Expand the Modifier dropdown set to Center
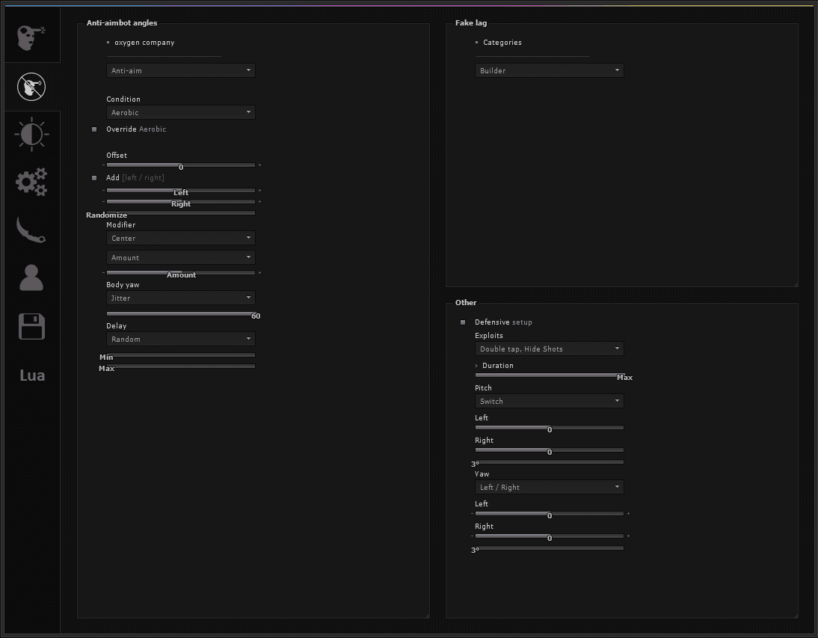Screen dimensions: 818x638 (180, 238)
